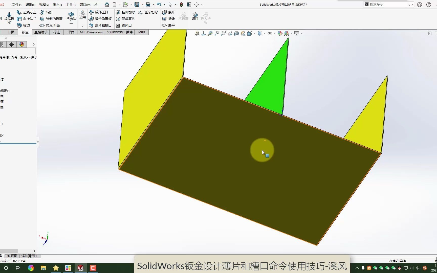The height and width of the screenshot is (273, 437).
Task: Open the 文件(F) file menu
Action: click(17, 5)
